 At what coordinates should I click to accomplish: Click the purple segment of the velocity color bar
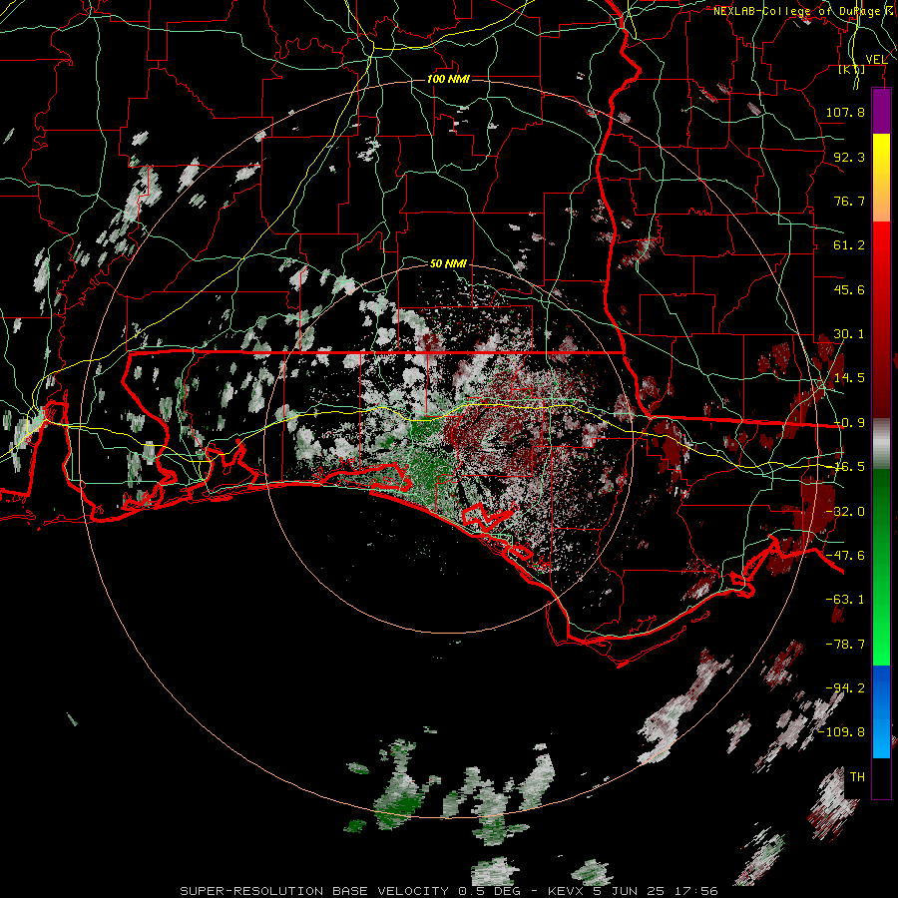[x=881, y=111]
